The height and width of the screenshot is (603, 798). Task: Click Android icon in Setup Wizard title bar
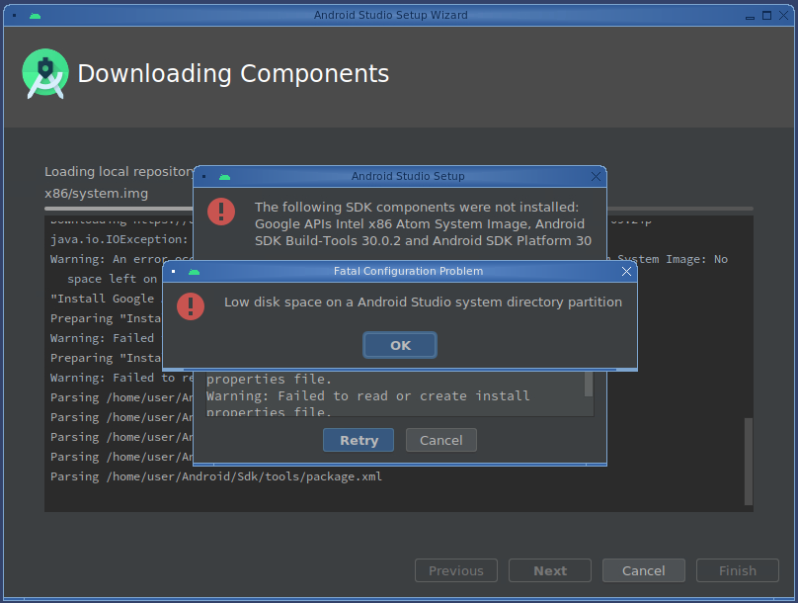click(x=35, y=16)
